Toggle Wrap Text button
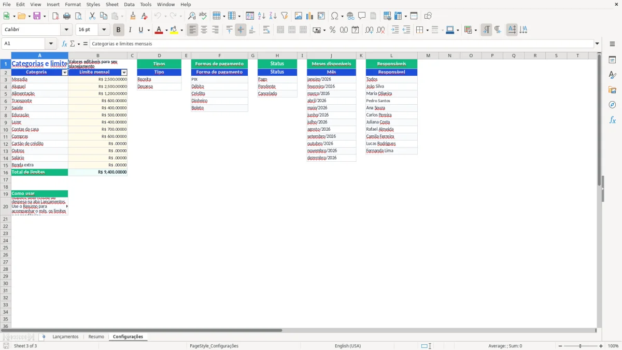This screenshot has height=350, width=622. [x=266, y=30]
